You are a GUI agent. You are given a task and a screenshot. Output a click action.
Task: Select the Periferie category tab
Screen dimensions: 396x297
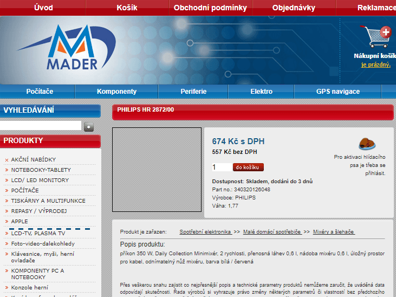pyautogui.click(x=193, y=91)
